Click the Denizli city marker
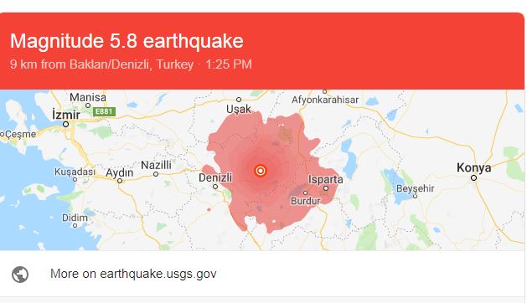Viewport: 527px width, 303px height. pyautogui.click(x=215, y=187)
